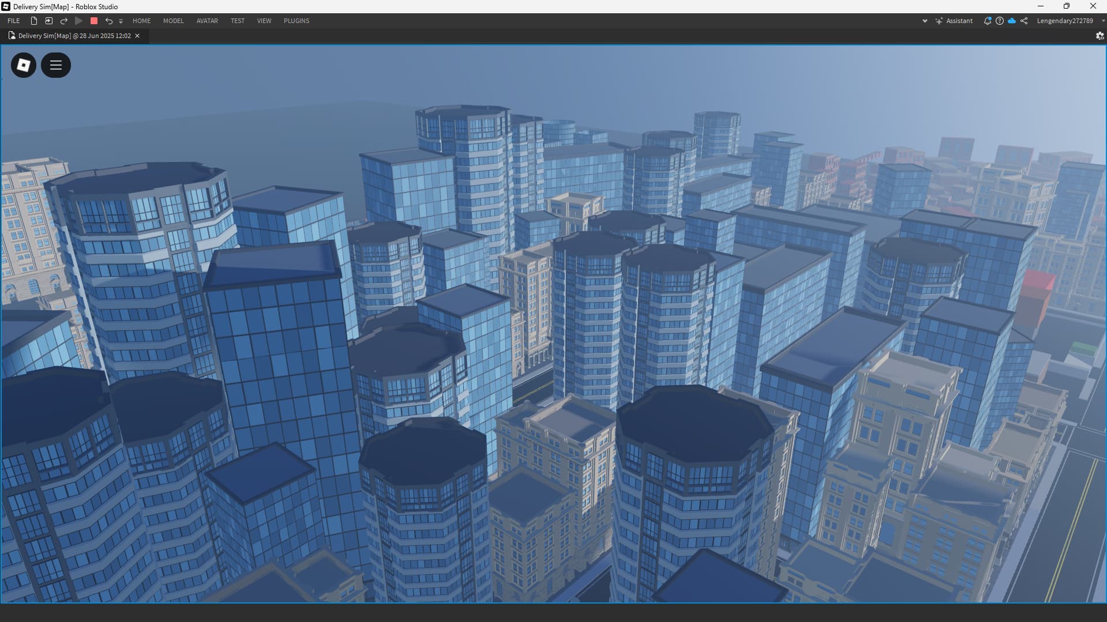1107x622 pixels.
Task: Switch to the MODEL tab
Action: click(x=173, y=21)
